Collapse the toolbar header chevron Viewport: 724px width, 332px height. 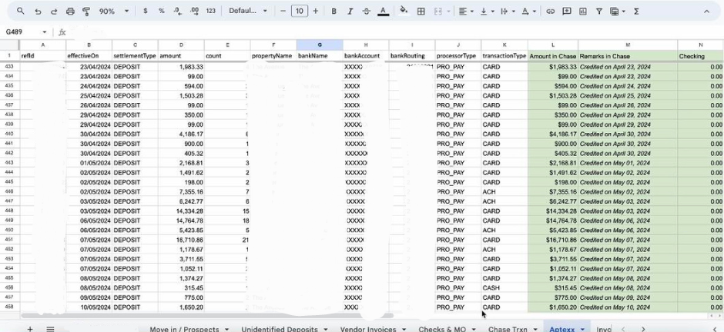(x=706, y=11)
